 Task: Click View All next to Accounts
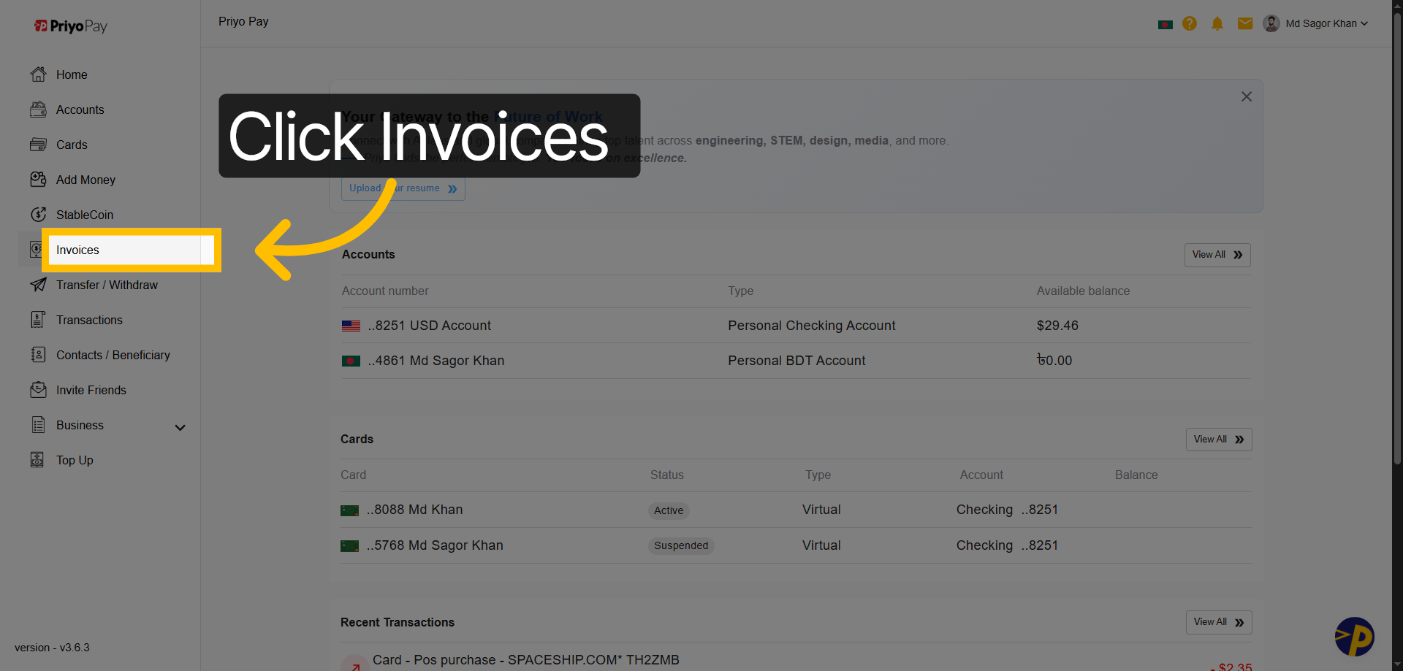click(1216, 254)
